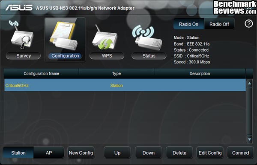Open the Survey router magnifier icon

[x=21, y=35]
